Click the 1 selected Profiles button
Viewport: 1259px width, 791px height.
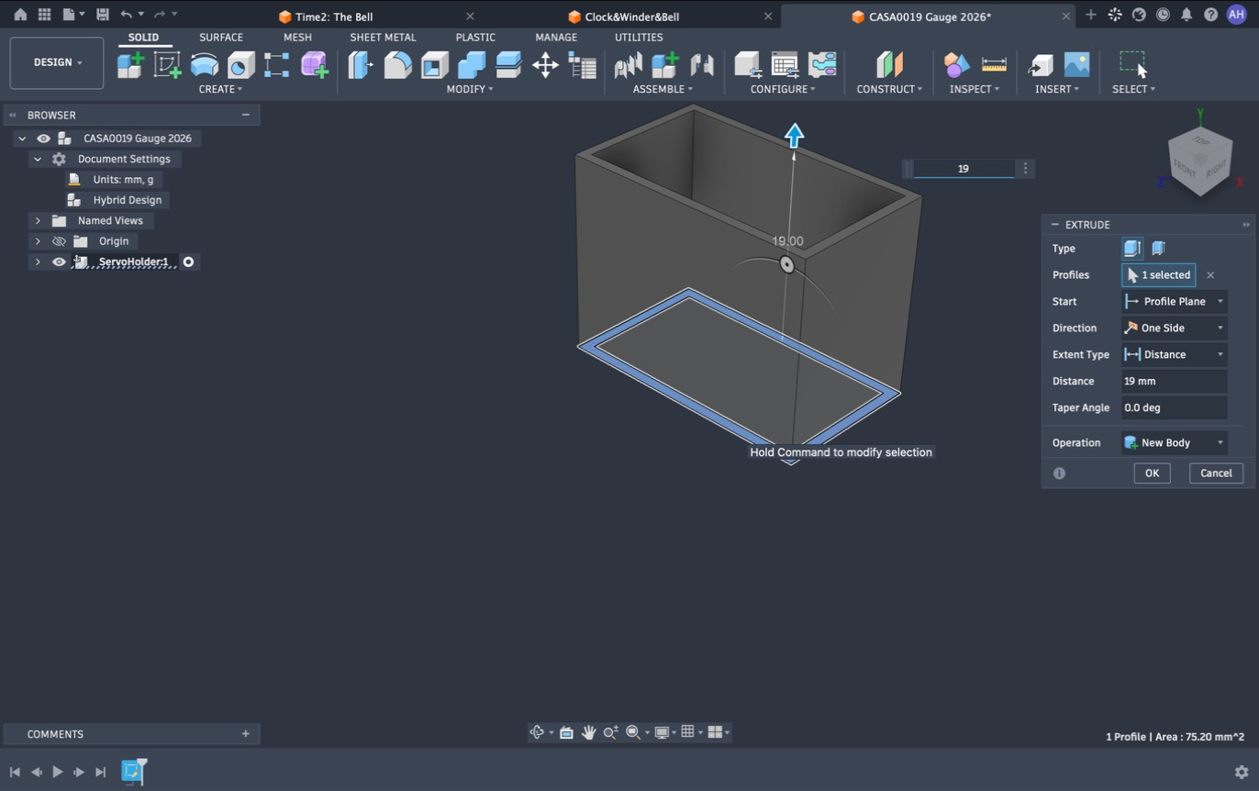[x=1159, y=275]
